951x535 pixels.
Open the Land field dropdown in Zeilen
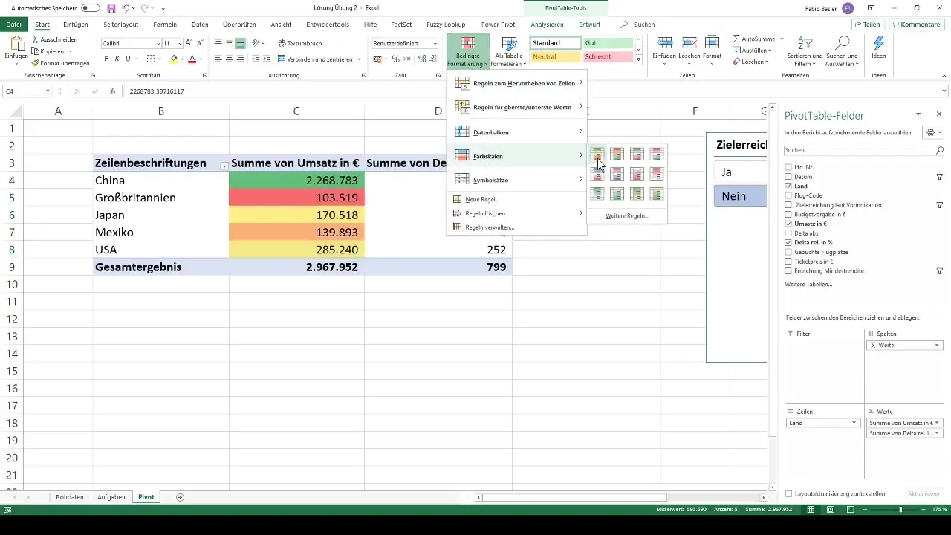click(x=854, y=423)
